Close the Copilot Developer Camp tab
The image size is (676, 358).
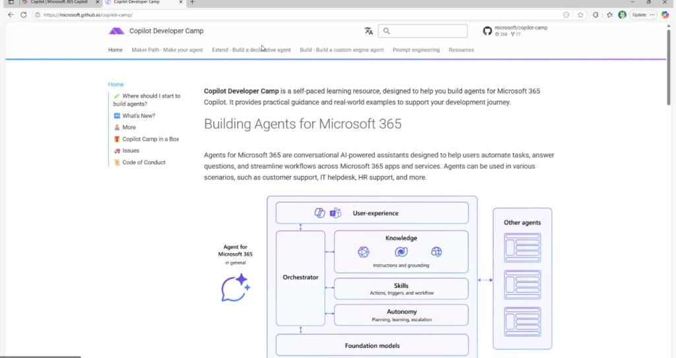pos(181,2)
